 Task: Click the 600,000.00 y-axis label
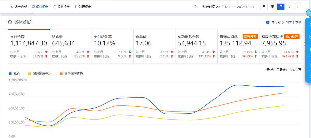pyautogui.click(x=17, y=108)
